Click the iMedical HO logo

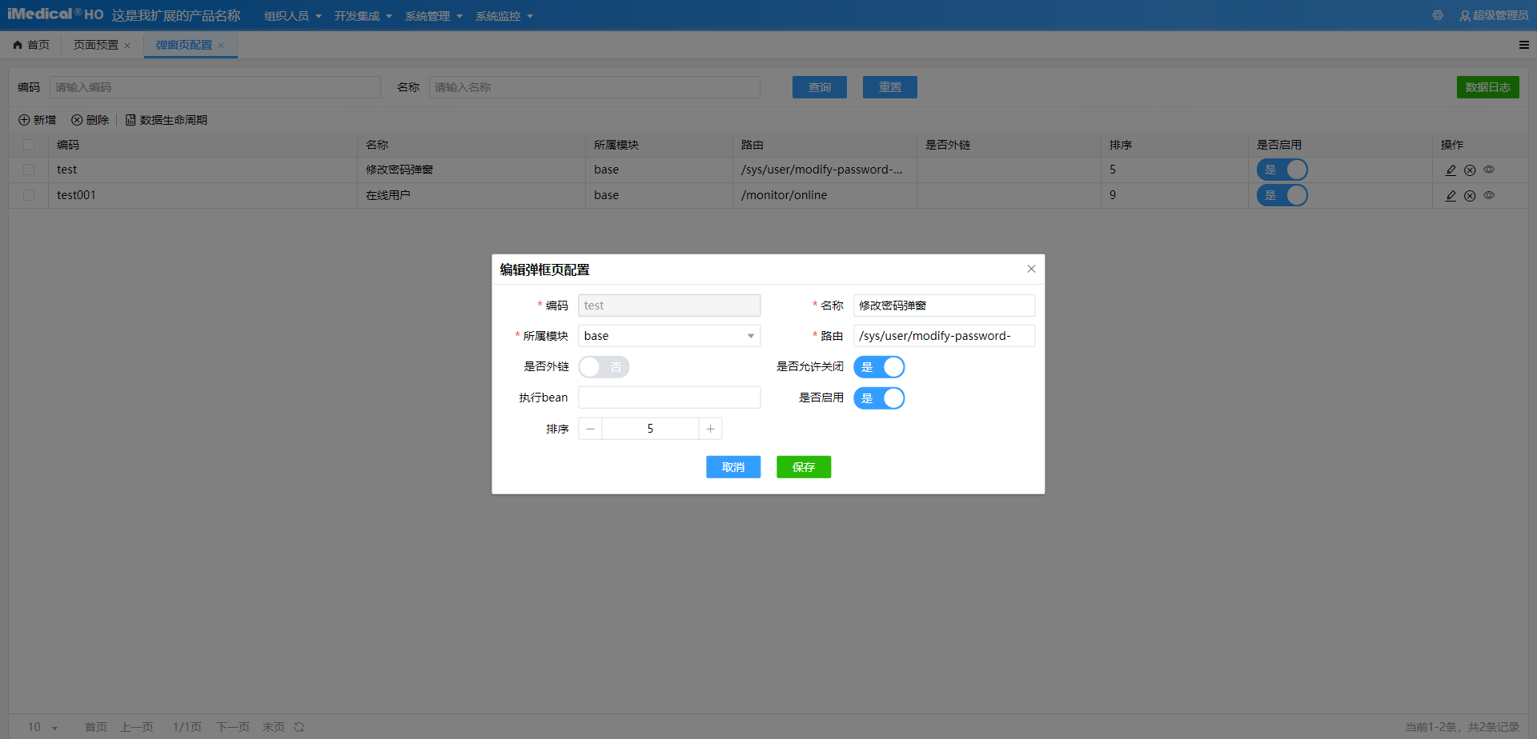click(55, 14)
